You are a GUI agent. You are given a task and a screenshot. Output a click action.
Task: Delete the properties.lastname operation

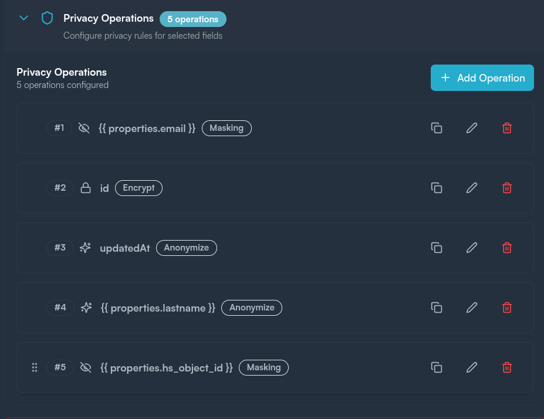coord(507,308)
